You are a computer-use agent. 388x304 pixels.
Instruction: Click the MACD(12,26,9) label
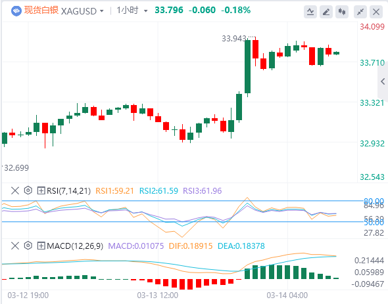75,246
